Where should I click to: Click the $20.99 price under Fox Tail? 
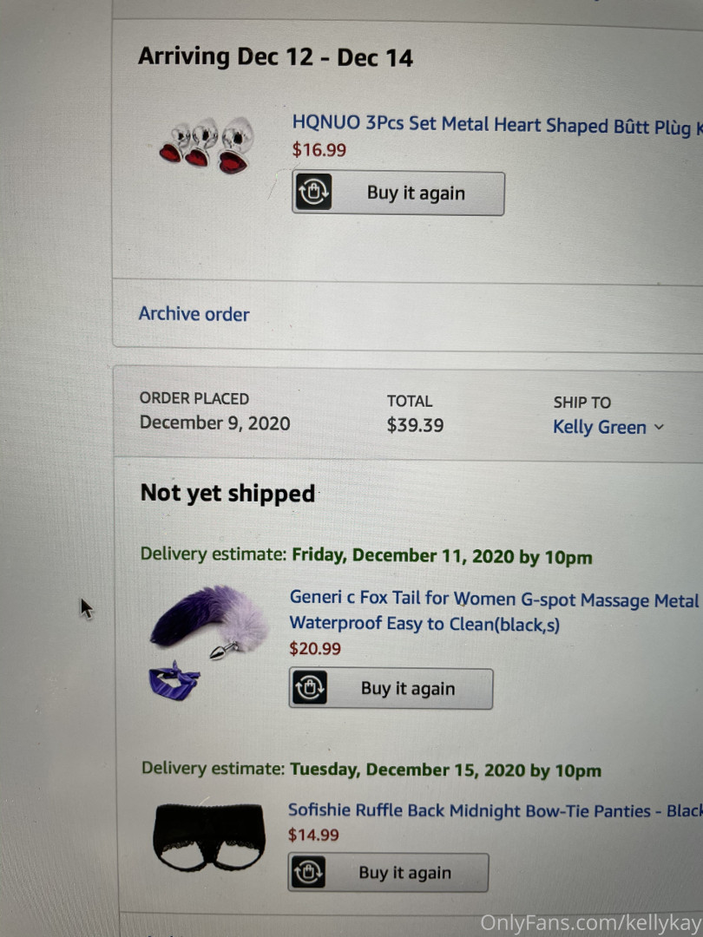pos(315,648)
